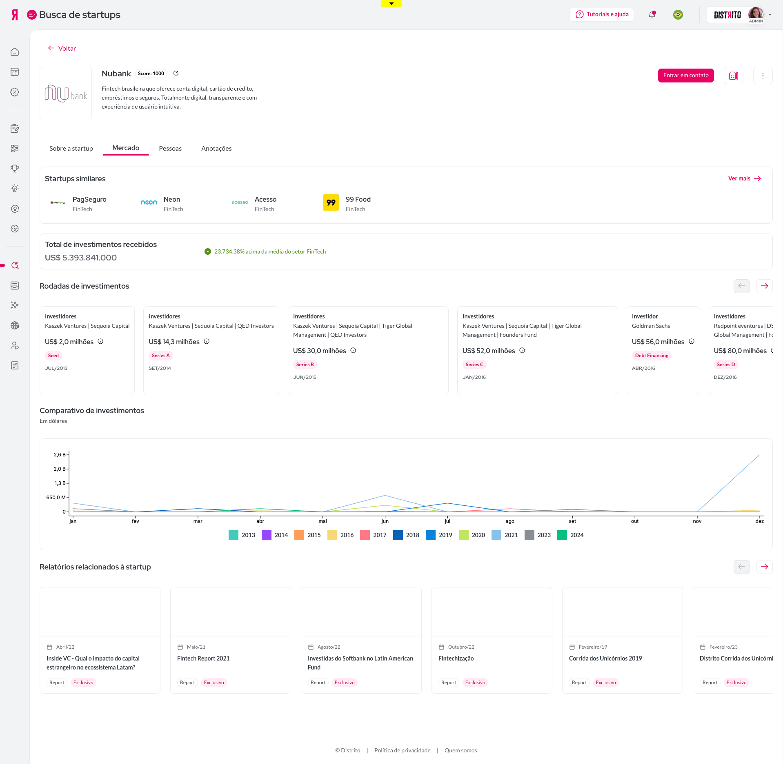Go back with Voltar link
The height and width of the screenshot is (765, 783).
tap(62, 48)
